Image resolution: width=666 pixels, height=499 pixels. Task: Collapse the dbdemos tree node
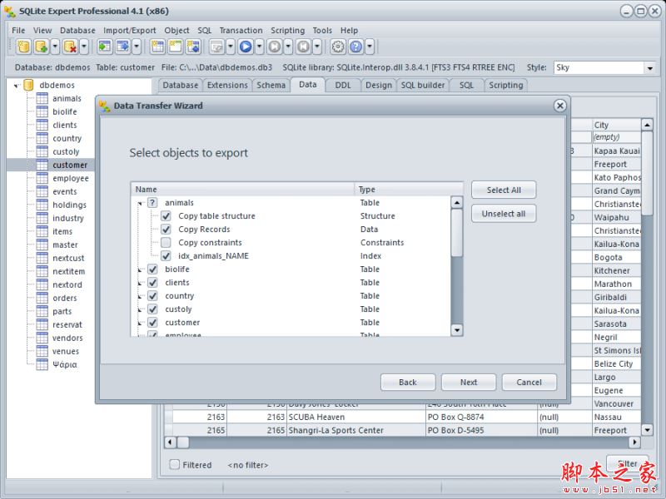16,86
